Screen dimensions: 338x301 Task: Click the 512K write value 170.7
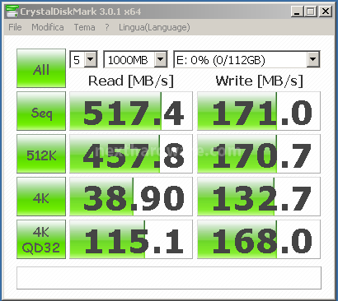[x=259, y=154]
